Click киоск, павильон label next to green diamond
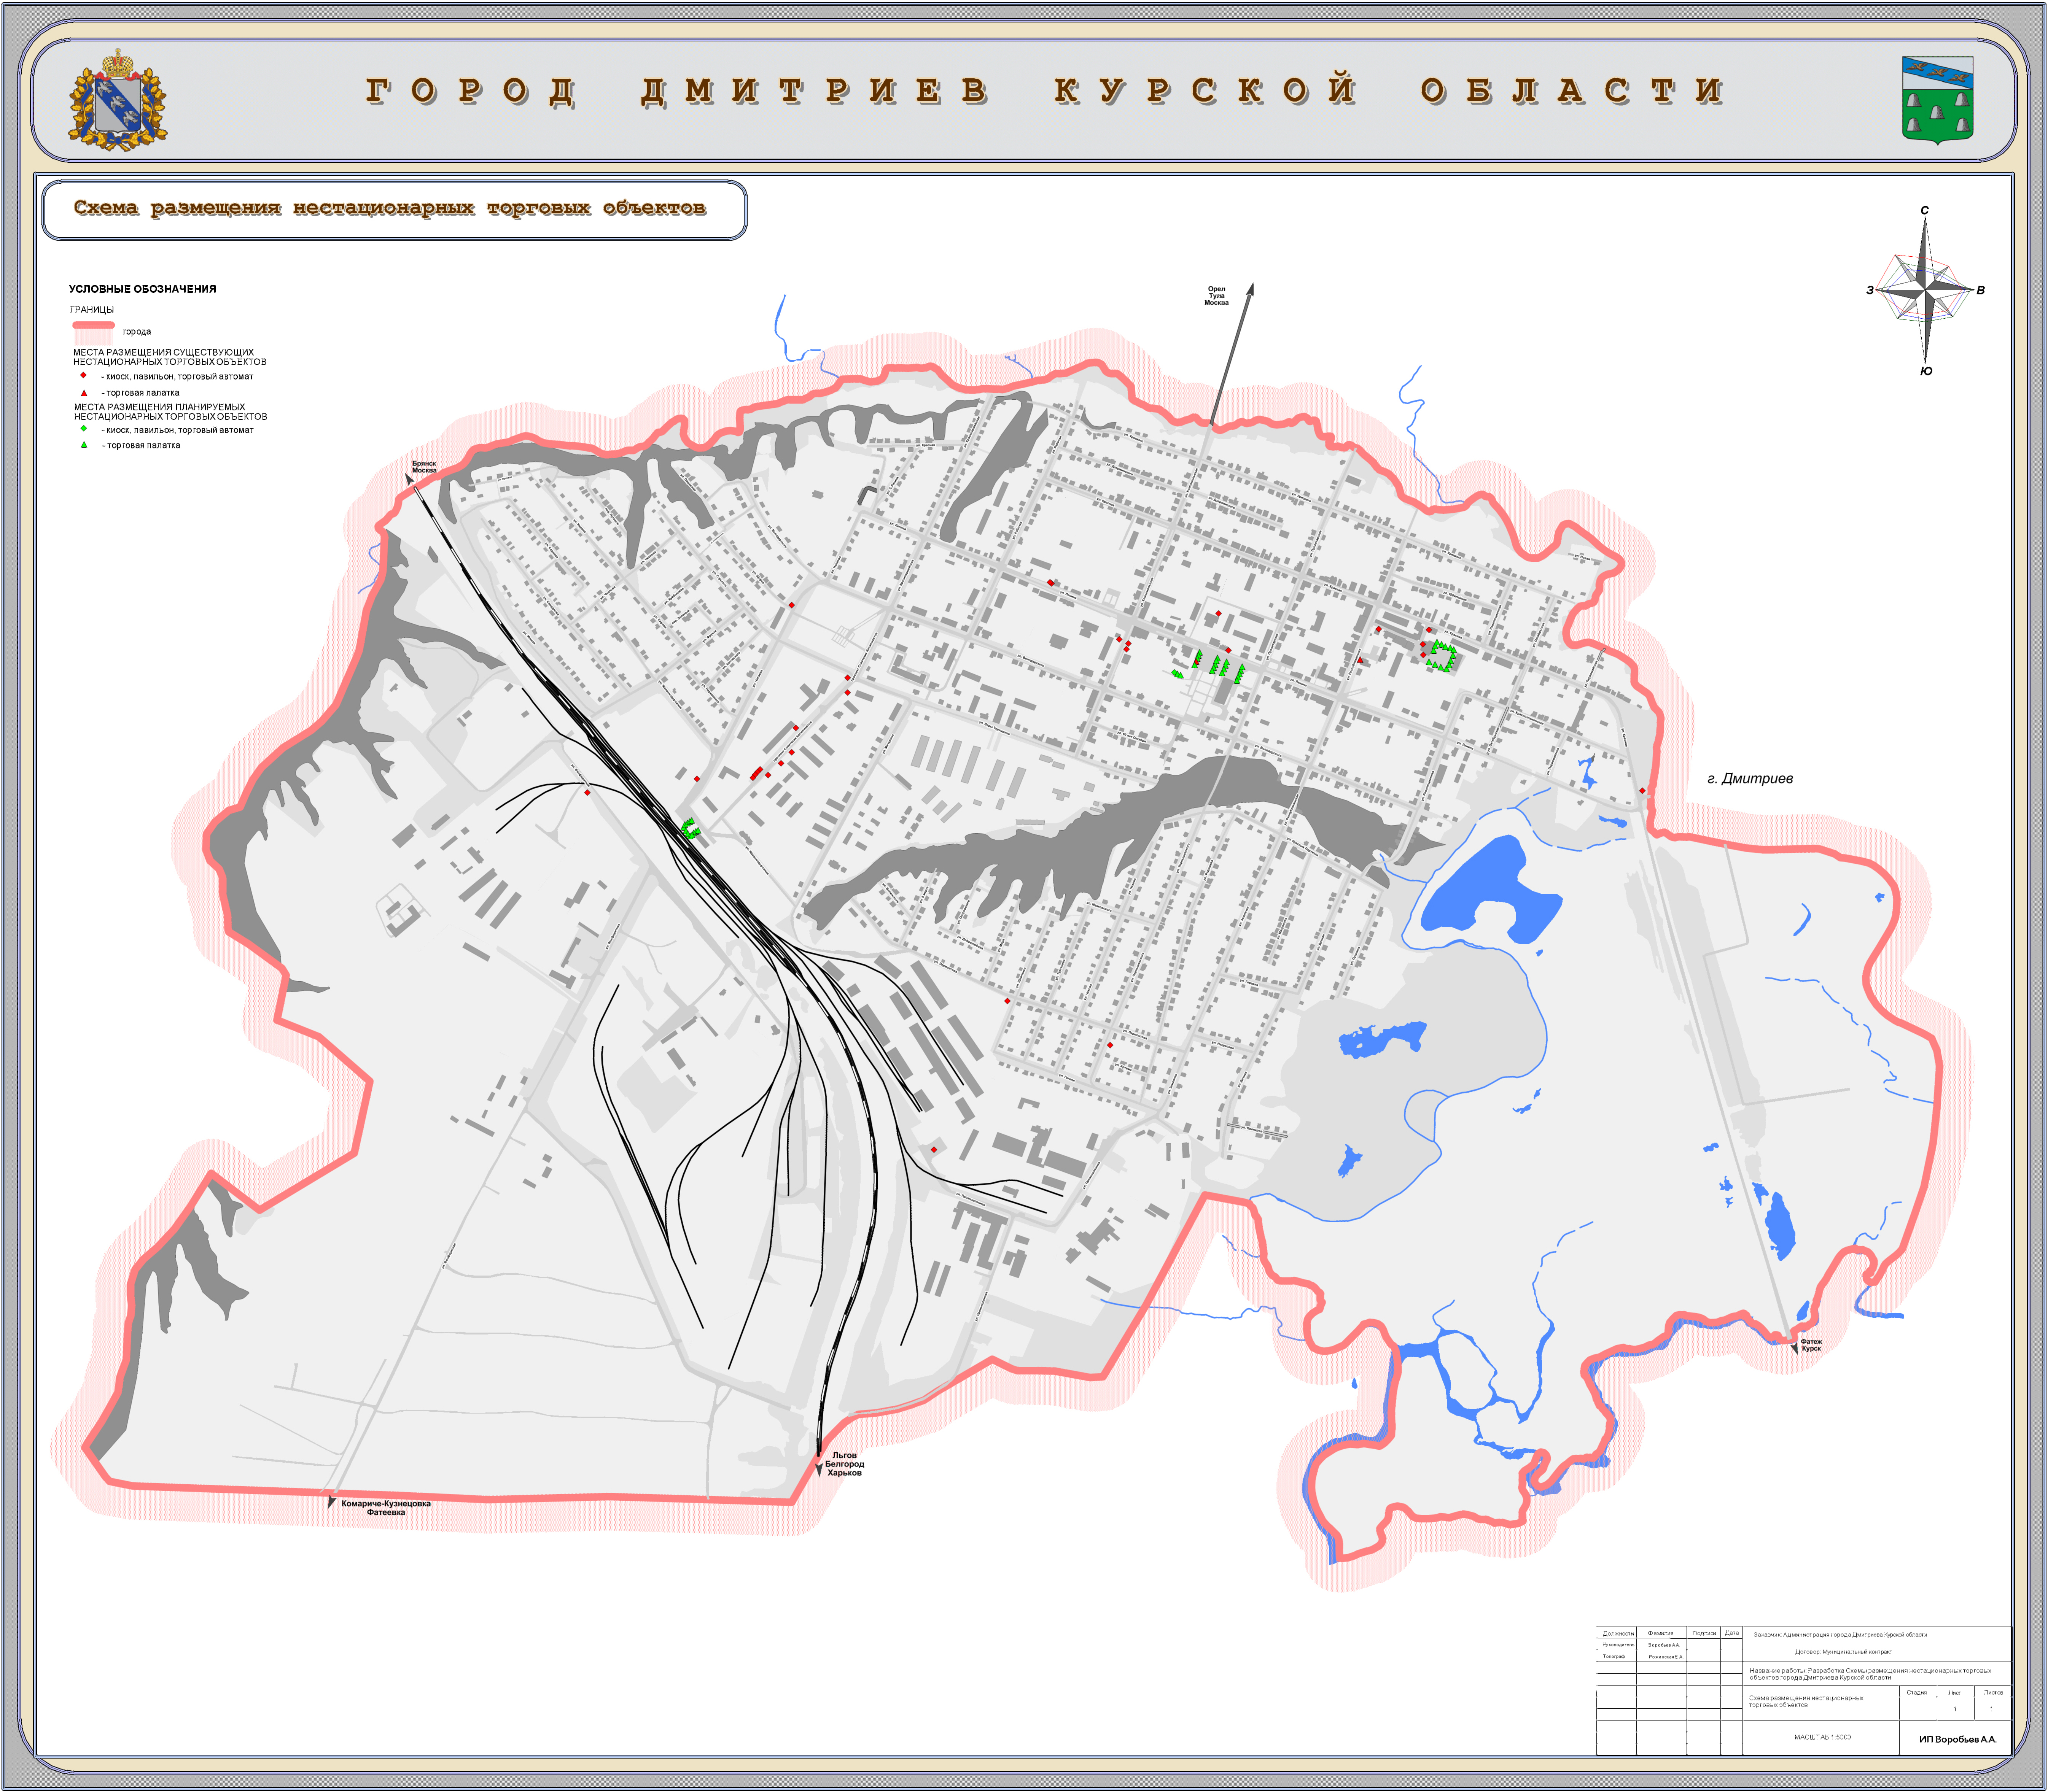Viewport: 2048px width, 1792px height. point(178,430)
